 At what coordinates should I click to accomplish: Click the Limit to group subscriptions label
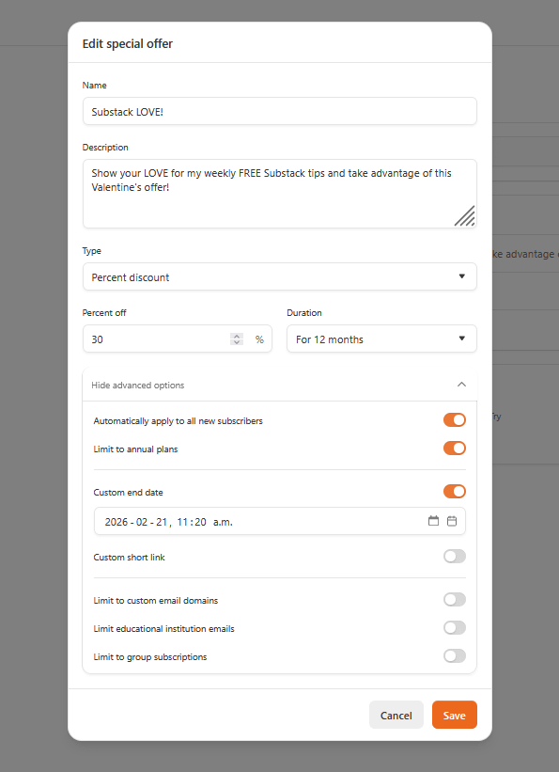150,656
